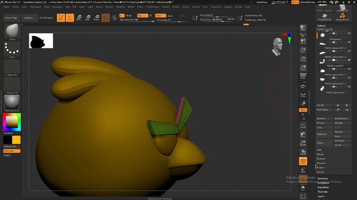Open the Move brush thumbnail
357x200 pixels.
click(x=12, y=32)
